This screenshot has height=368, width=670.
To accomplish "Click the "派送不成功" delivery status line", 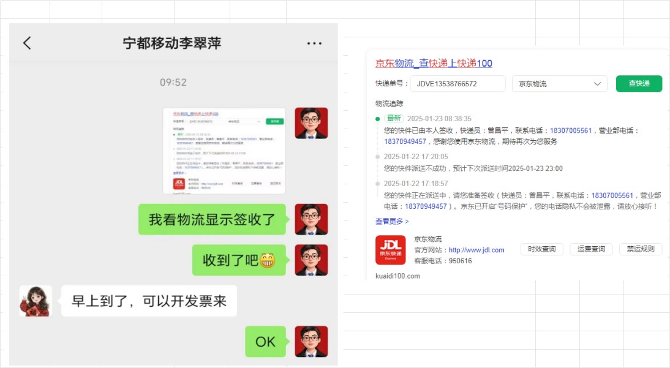I will [x=473, y=168].
